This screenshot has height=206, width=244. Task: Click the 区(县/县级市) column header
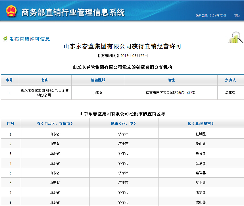point(201,124)
